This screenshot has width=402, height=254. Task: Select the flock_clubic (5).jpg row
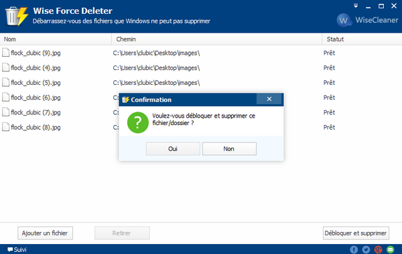[x=201, y=83]
